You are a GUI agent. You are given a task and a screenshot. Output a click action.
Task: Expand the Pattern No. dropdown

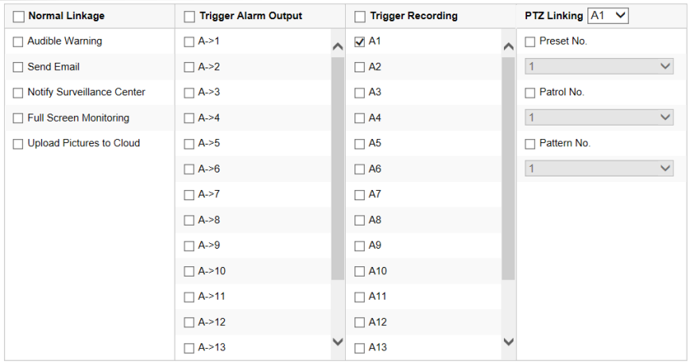point(599,168)
